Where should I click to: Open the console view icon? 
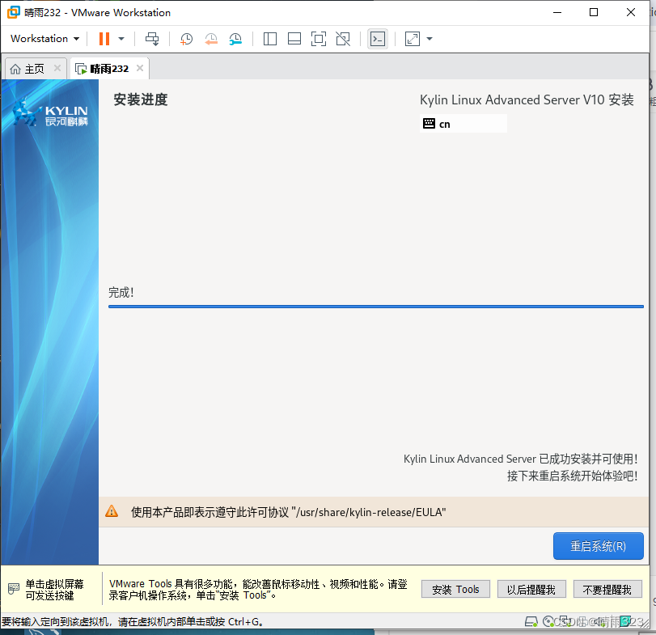[378, 39]
